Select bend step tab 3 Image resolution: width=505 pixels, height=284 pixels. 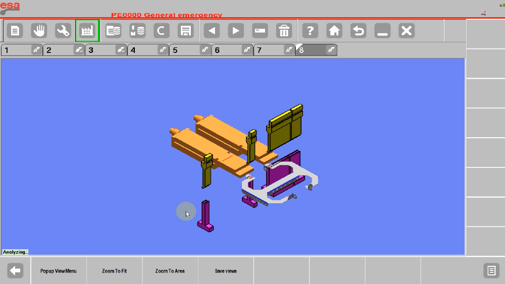click(x=106, y=50)
